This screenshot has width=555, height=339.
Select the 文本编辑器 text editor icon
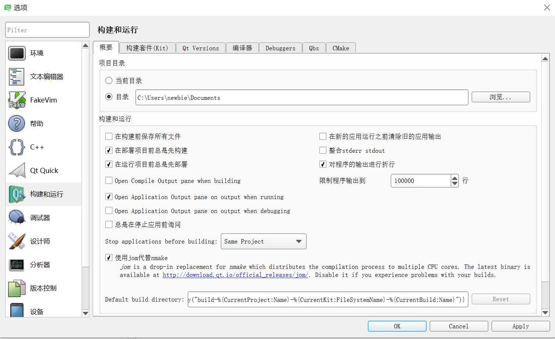[17, 77]
